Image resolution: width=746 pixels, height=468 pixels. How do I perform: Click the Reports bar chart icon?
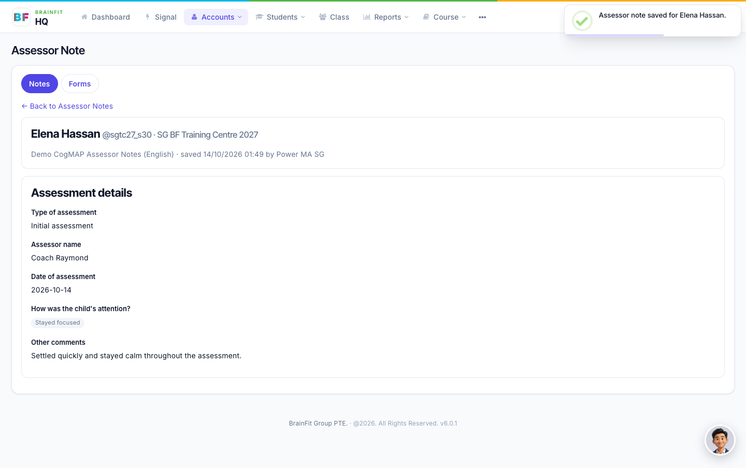click(x=367, y=17)
